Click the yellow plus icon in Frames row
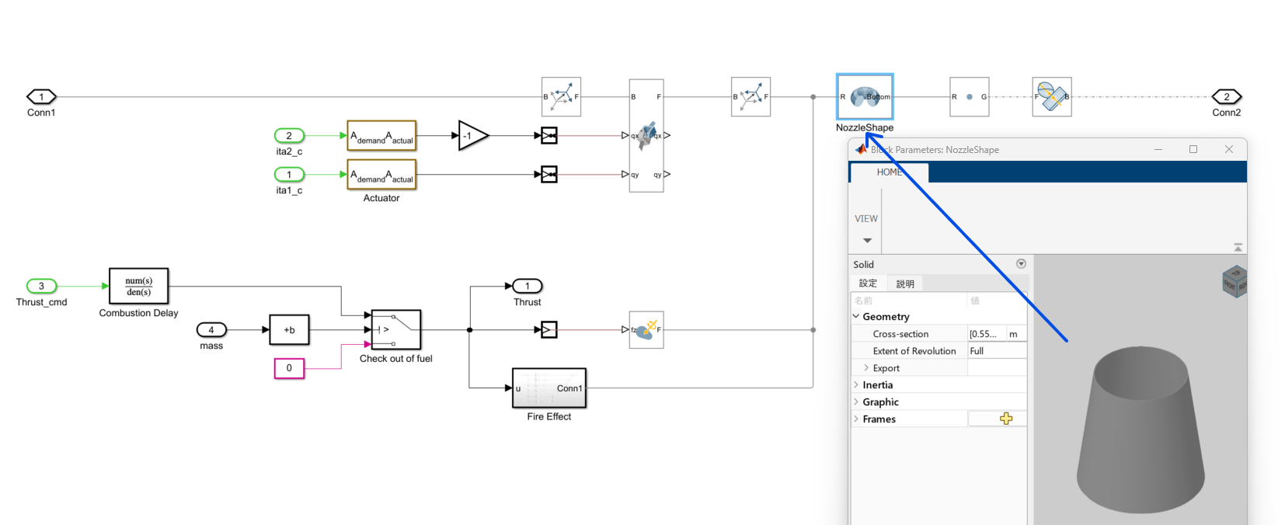1285x525 pixels. [1006, 419]
